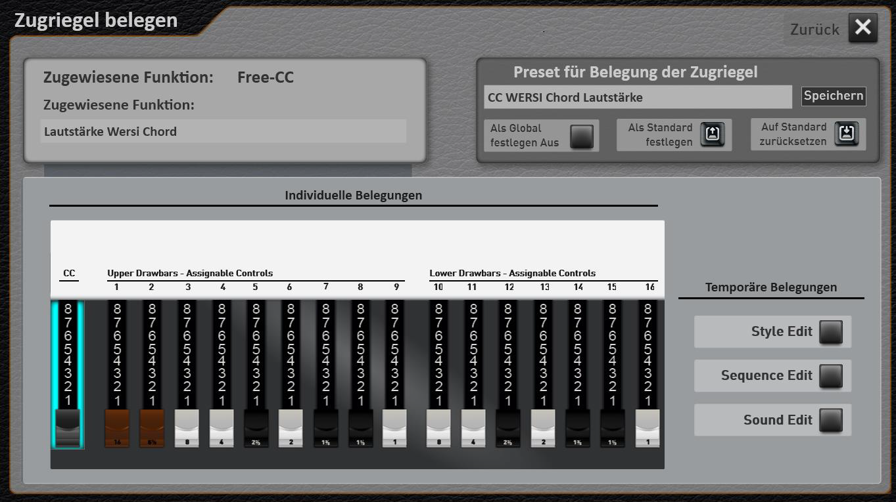Viewport: 896px width, 502px height.
Task: Open assigned function field 'Lautstärke Wersi Chord'
Action: click(223, 131)
